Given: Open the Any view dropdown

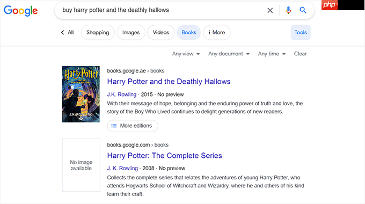Looking at the screenshot, I should coord(186,54).
